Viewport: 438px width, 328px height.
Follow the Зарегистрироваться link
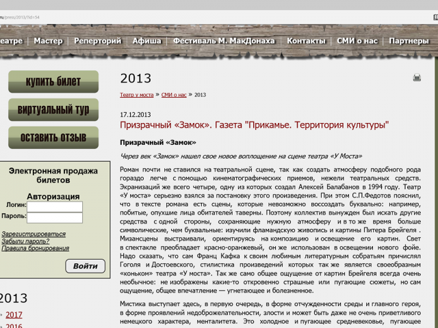click(x=34, y=234)
